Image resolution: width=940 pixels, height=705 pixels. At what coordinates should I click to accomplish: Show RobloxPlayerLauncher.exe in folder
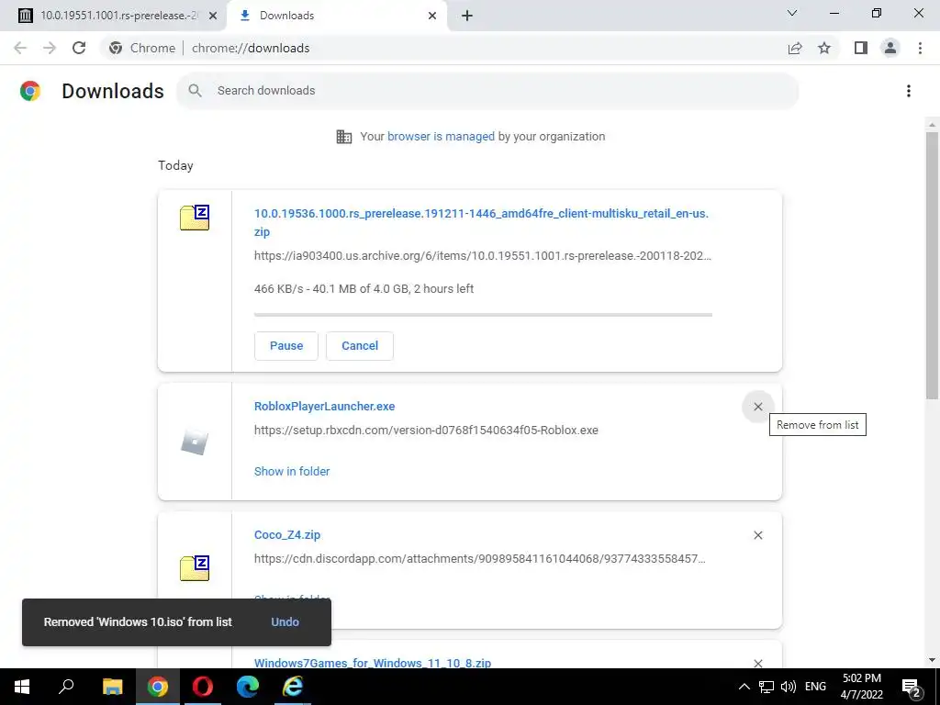[292, 472]
